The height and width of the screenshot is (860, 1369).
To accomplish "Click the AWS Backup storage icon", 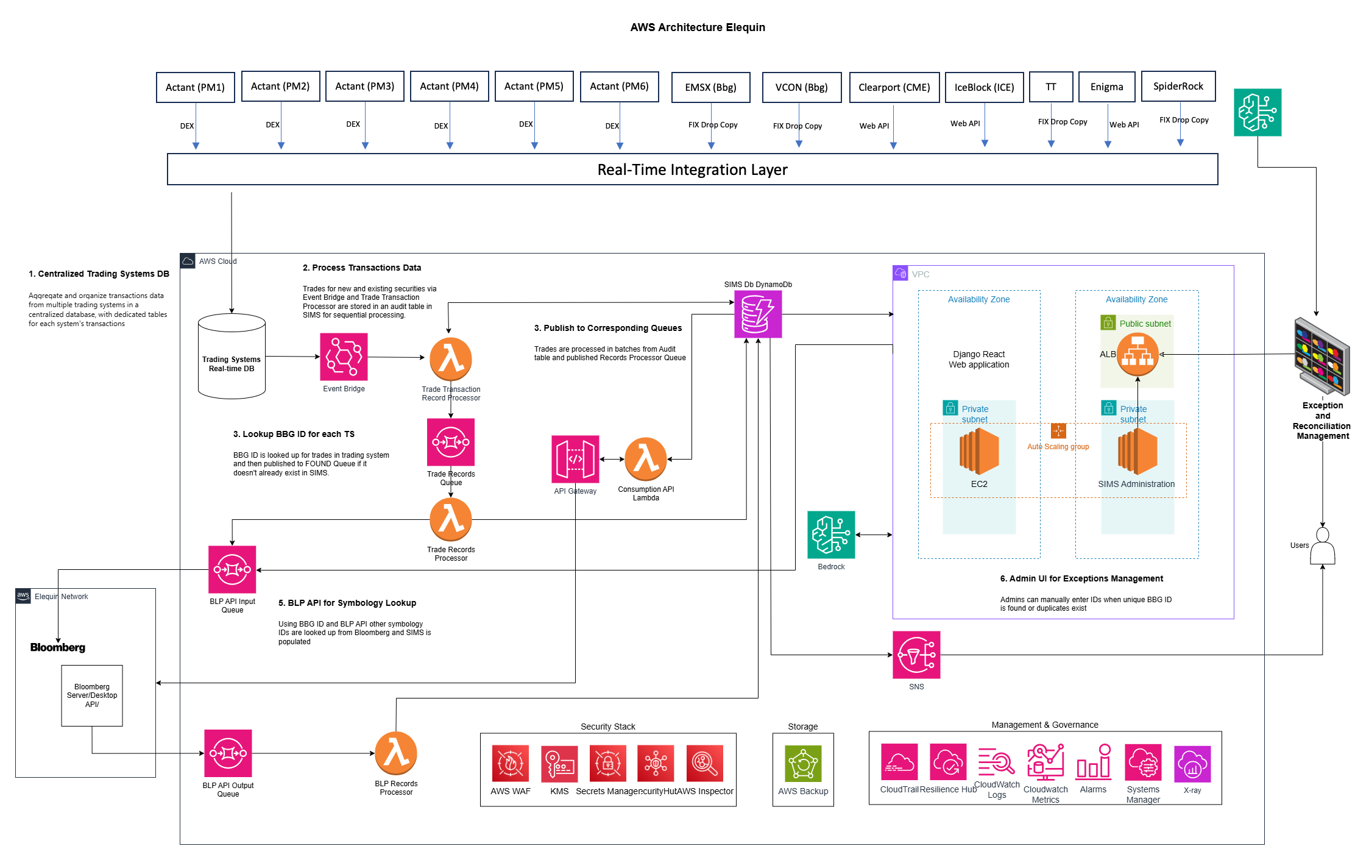I will click(802, 763).
